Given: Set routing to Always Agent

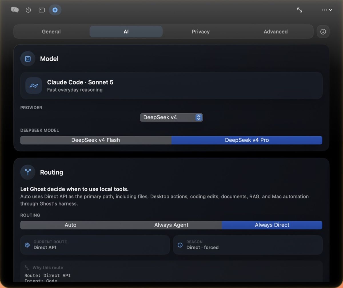Looking at the screenshot, I should point(171,225).
